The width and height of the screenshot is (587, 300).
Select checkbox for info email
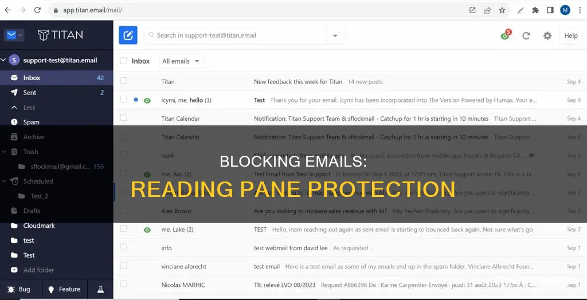click(x=124, y=247)
